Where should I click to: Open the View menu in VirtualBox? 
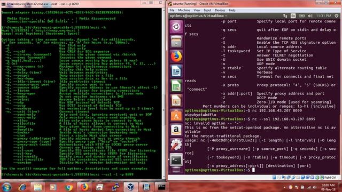pyautogui.click(x=197, y=10)
